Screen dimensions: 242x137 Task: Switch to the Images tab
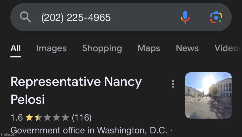click(x=52, y=48)
